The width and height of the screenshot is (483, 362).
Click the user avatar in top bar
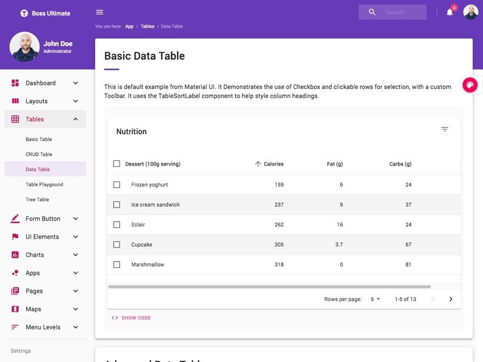(470, 12)
